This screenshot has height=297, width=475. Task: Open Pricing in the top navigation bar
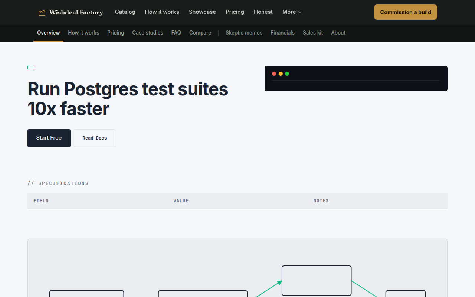pos(235,12)
